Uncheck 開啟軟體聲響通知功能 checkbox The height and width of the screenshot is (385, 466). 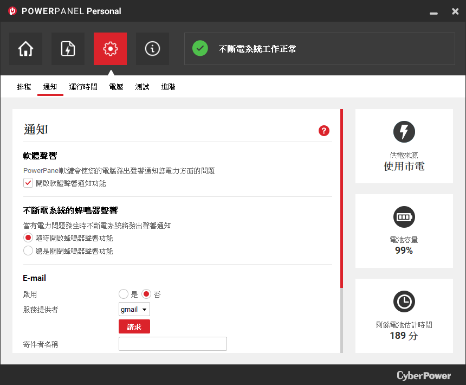(x=28, y=183)
